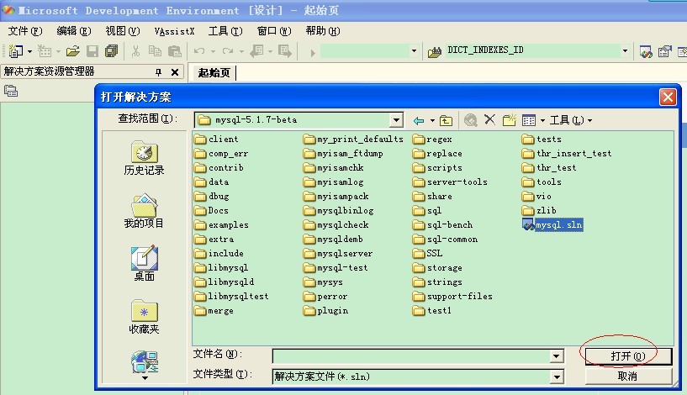Click the Solution Explorer toolbar icon

pyautogui.click(x=646, y=51)
